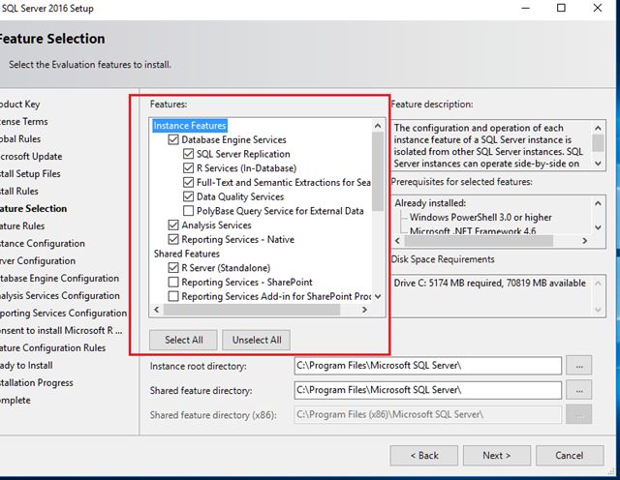Uncheck R Server (Standalone) checkbox

173,267
